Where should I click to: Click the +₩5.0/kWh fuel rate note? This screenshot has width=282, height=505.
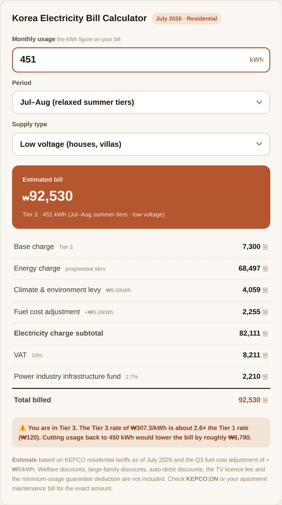99,312
